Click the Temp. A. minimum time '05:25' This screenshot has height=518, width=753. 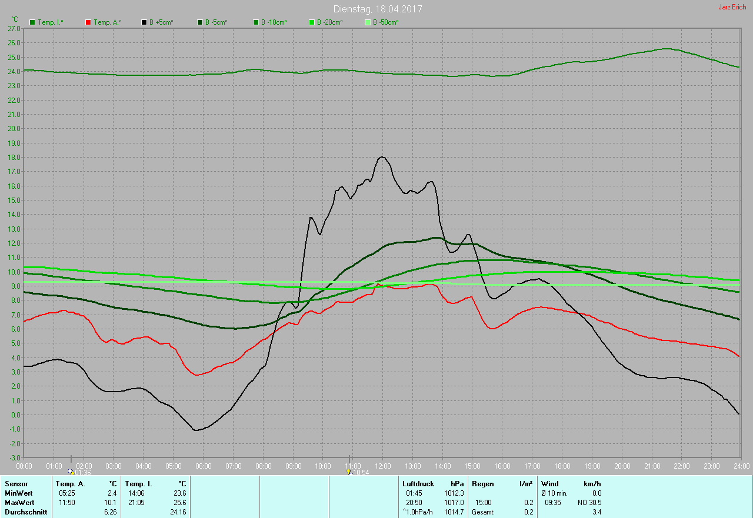68,493
